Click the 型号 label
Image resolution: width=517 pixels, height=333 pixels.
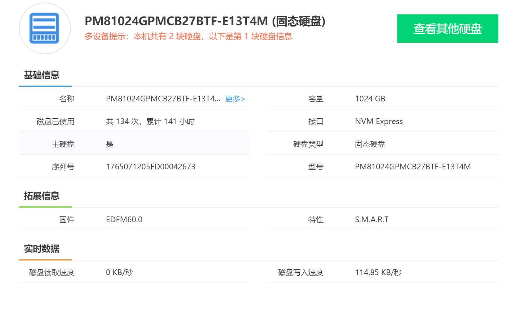316,167
